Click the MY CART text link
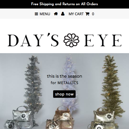The height and width of the screenshot is (129, 129). [x=76, y=14]
